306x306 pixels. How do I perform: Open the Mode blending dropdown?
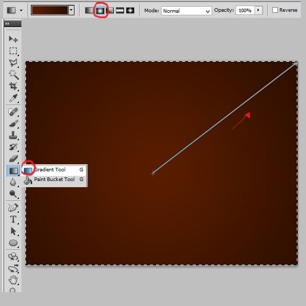coord(187,10)
